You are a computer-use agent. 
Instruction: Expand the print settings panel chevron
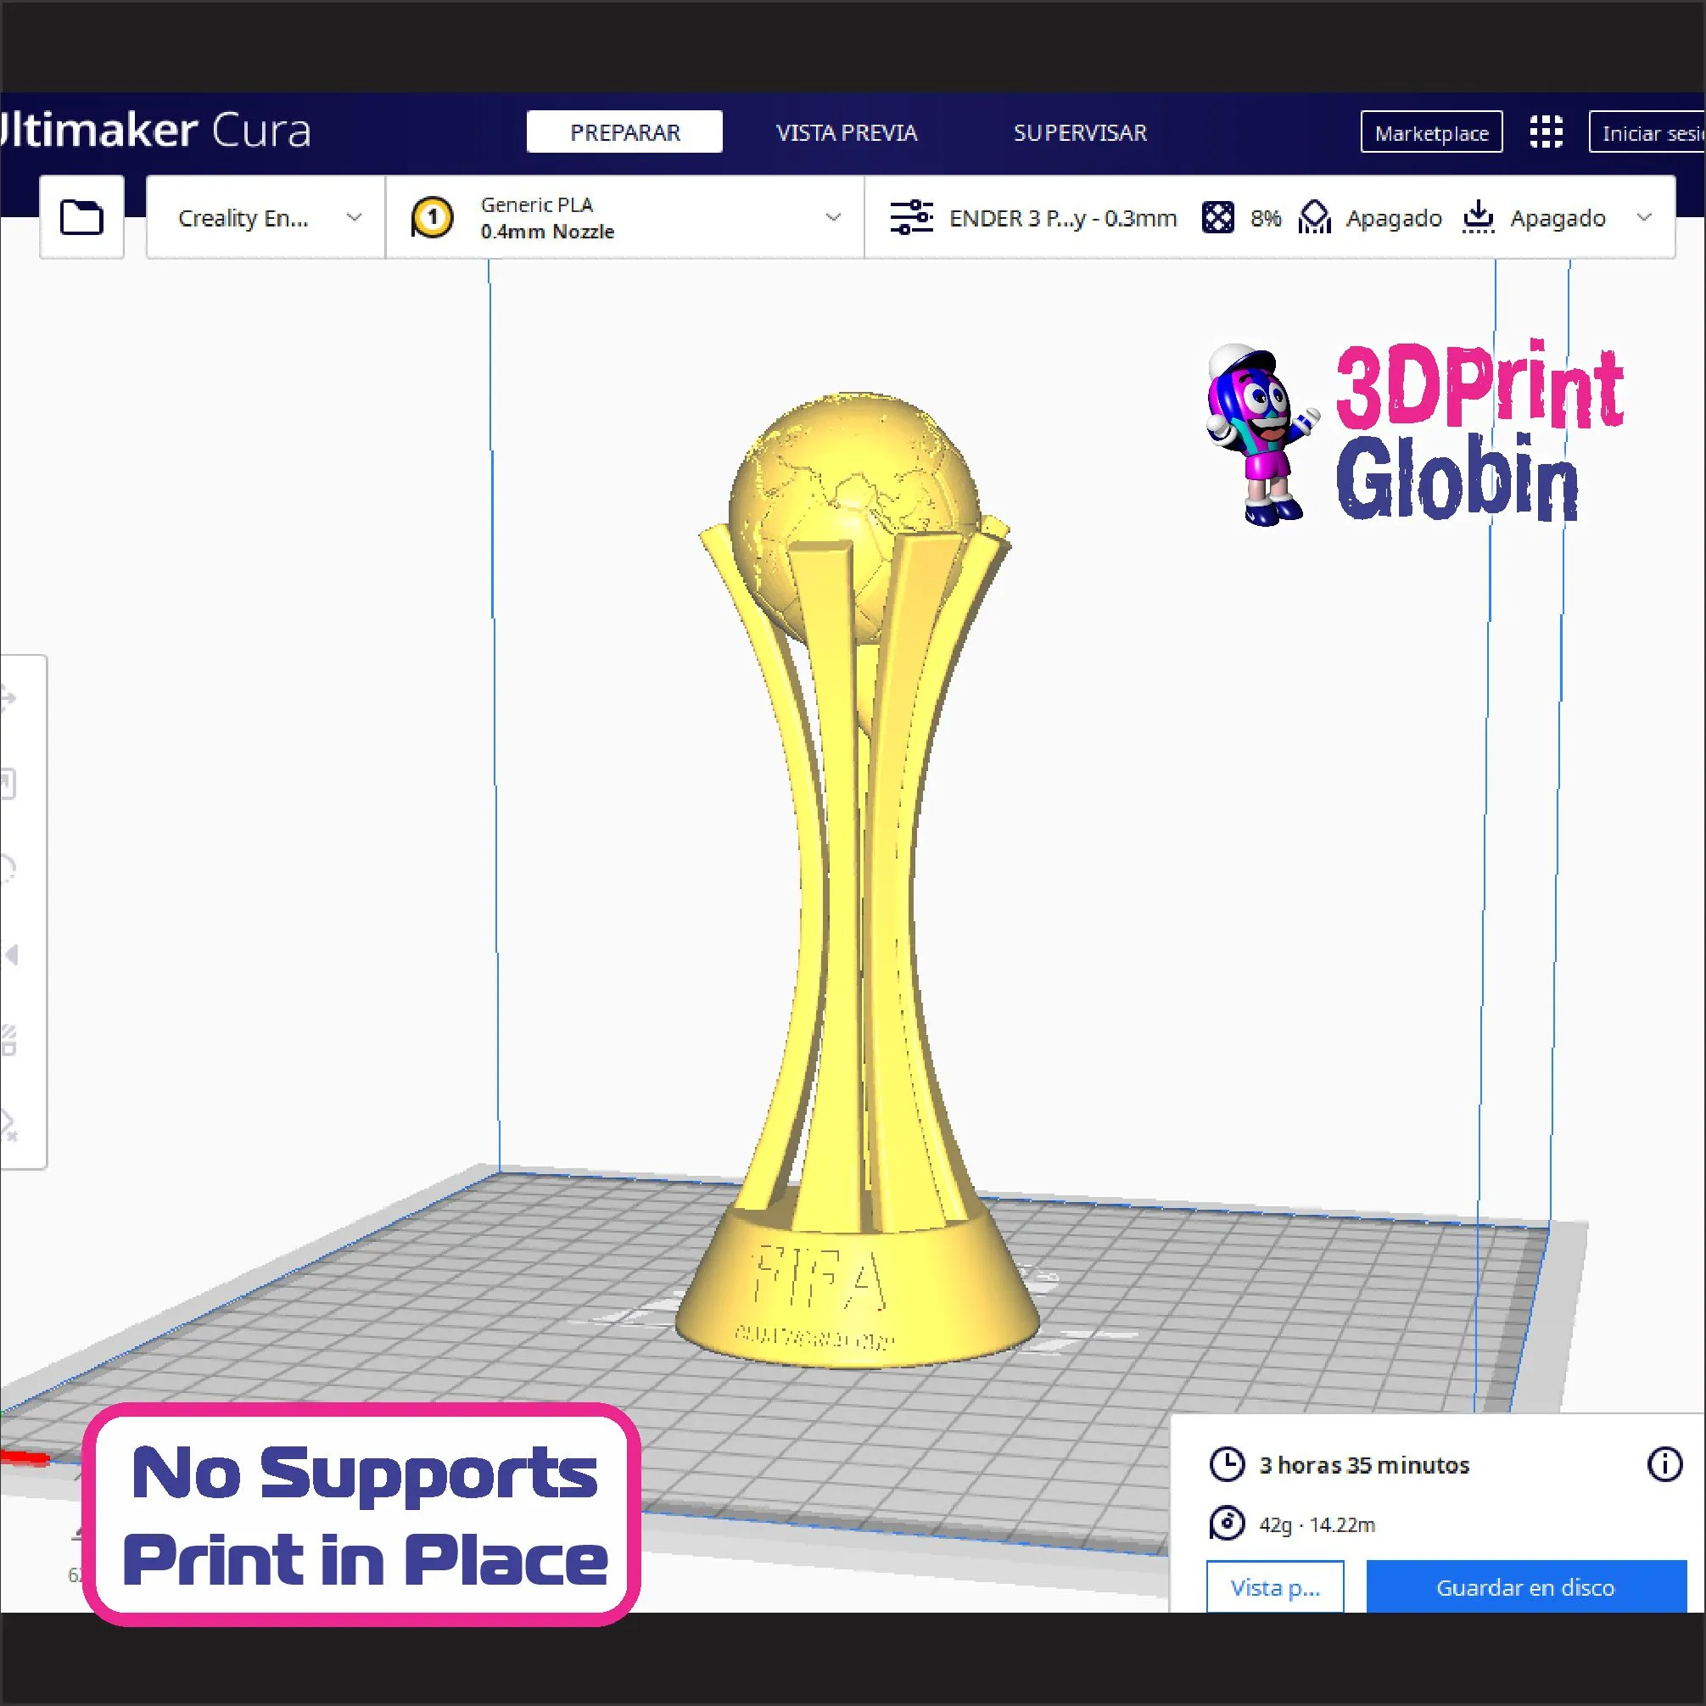point(1643,217)
